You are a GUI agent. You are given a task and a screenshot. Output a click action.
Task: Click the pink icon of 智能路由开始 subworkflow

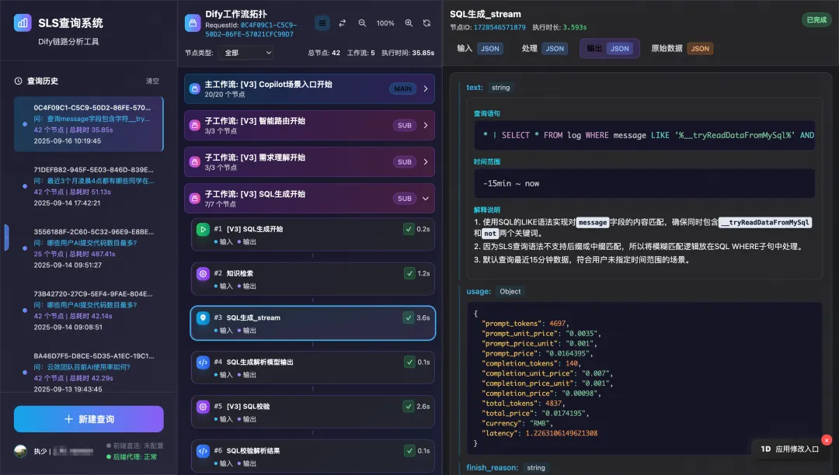195,125
